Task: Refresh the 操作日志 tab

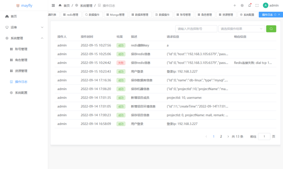Action: (275, 15)
